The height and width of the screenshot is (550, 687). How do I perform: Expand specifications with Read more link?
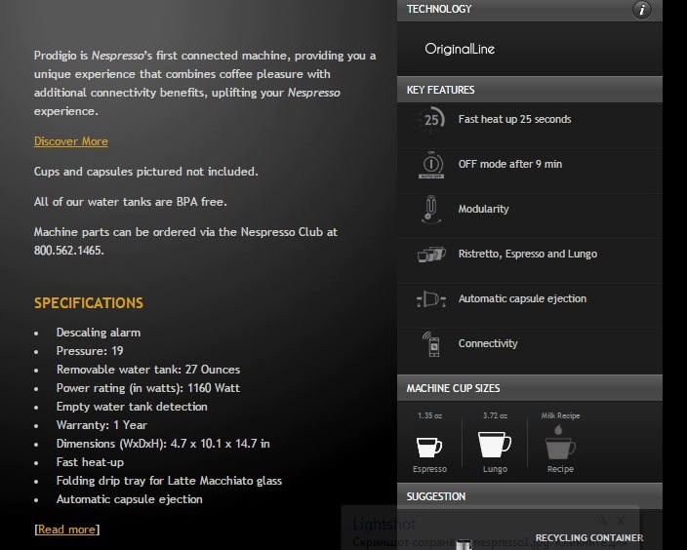pos(66,530)
